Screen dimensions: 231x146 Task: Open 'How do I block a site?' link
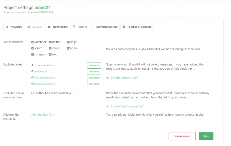coord(124,78)
